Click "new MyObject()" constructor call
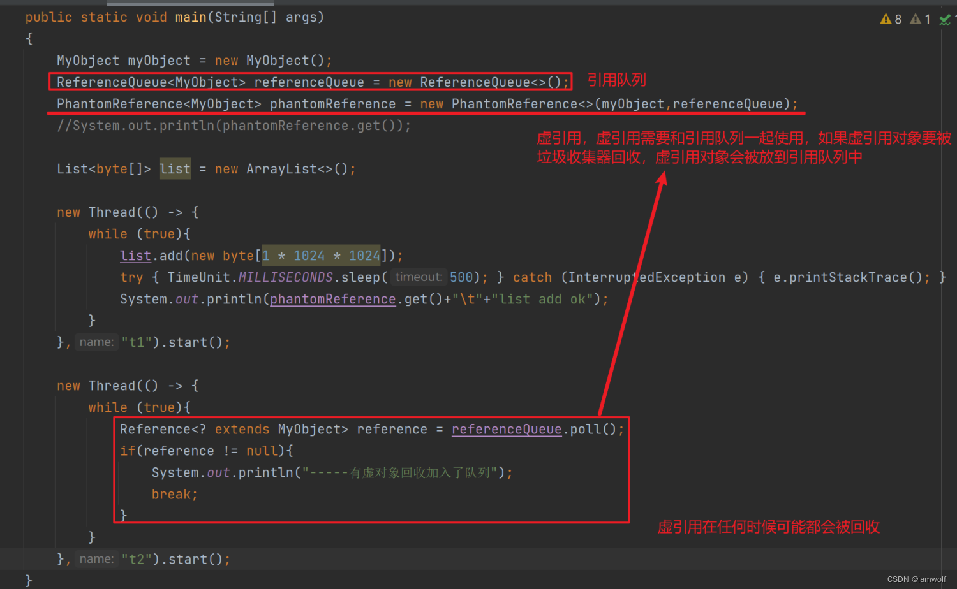The height and width of the screenshot is (589, 957). 270,61
